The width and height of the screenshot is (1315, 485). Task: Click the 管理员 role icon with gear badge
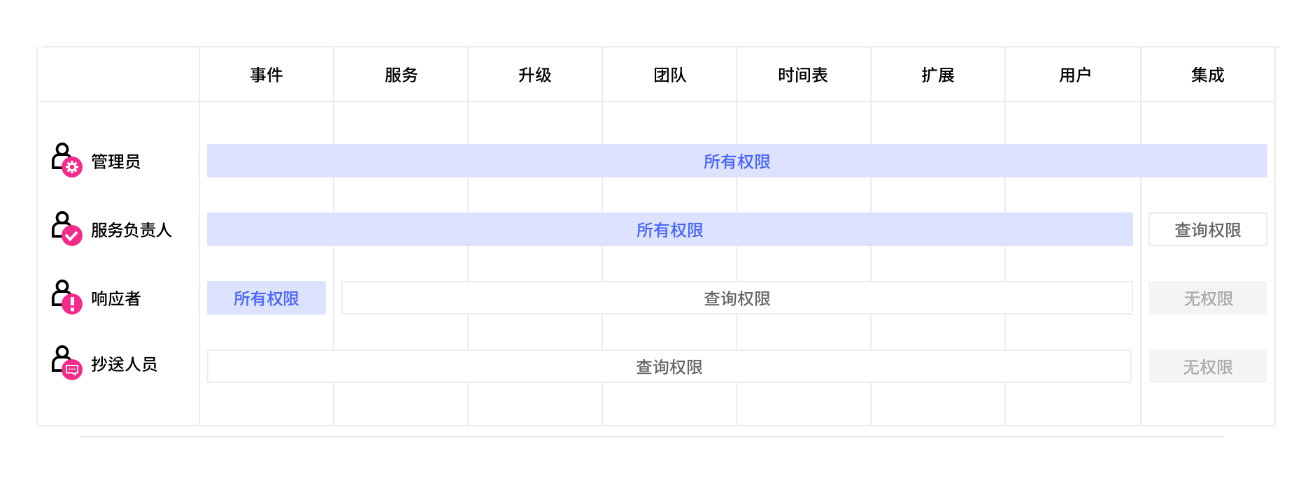pos(66,160)
